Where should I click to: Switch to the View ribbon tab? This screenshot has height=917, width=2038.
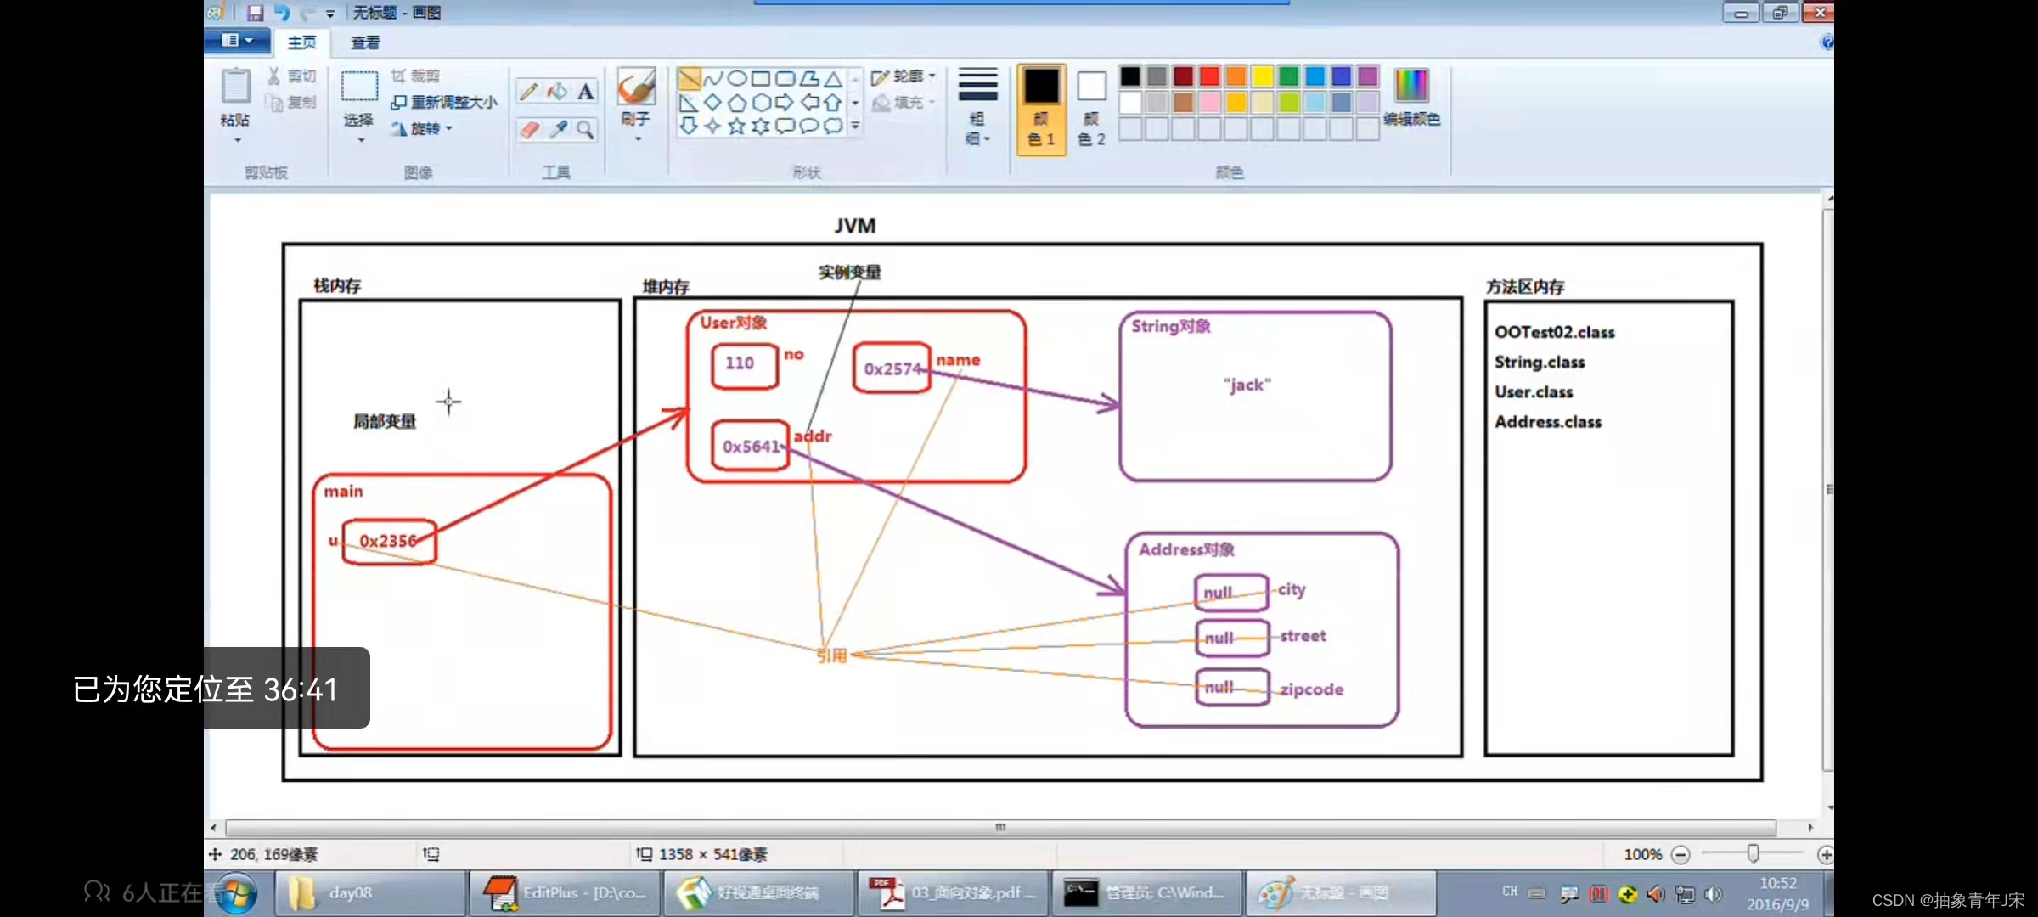click(365, 42)
